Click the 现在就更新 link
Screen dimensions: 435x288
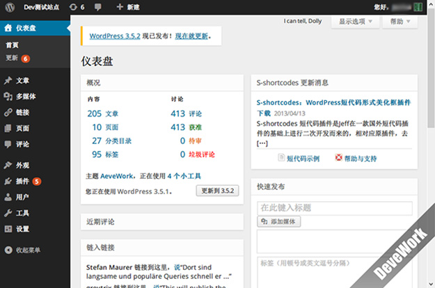point(191,36)
